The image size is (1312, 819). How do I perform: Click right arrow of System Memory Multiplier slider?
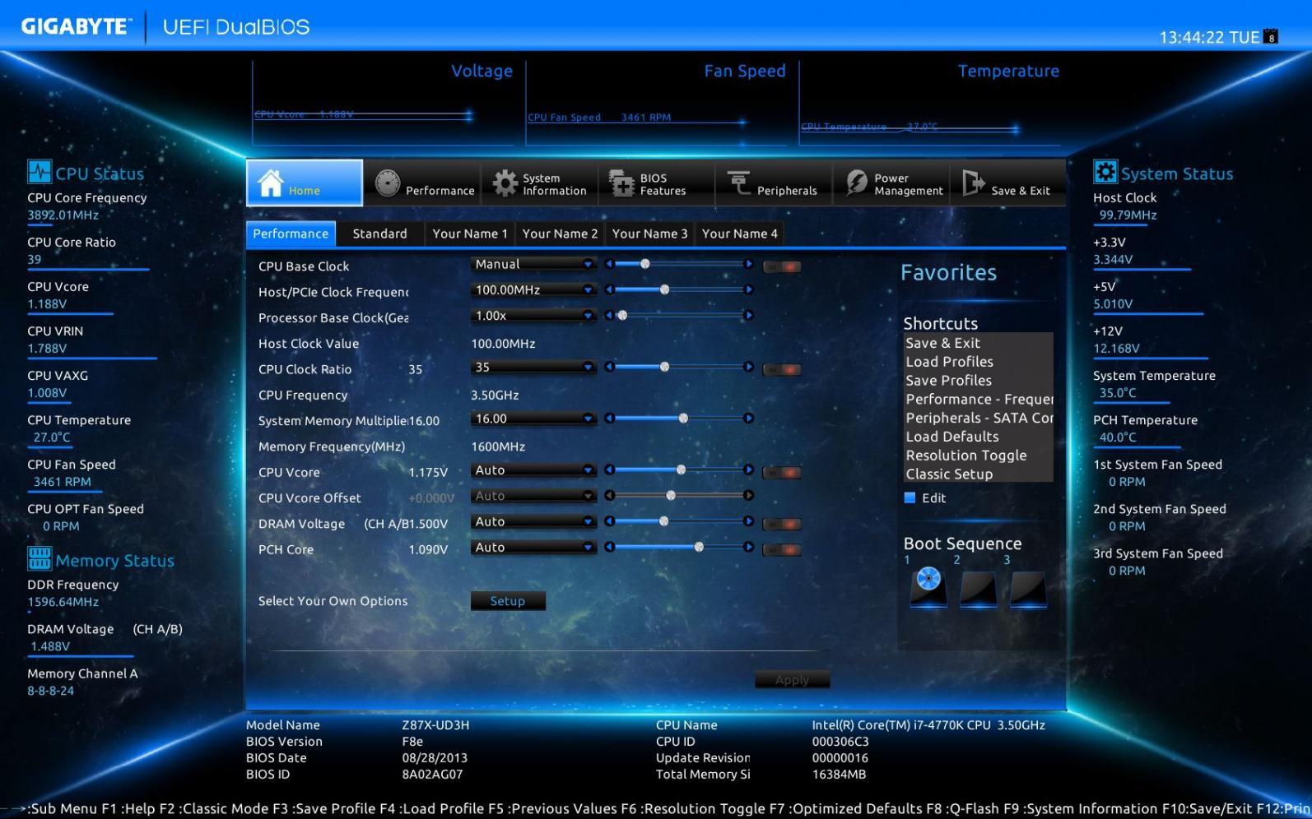748,419
